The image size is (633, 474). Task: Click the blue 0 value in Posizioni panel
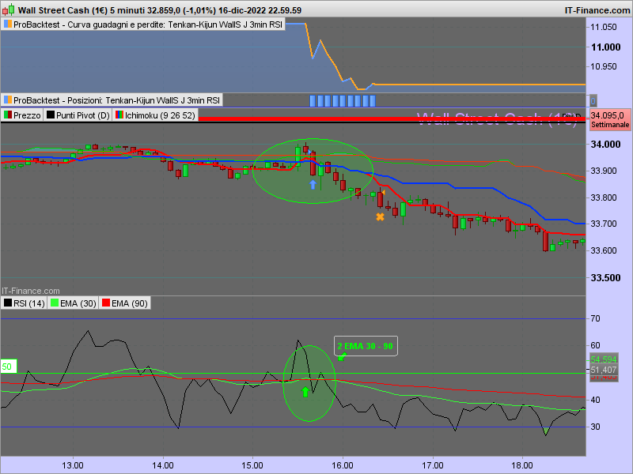tap(593, 101)
